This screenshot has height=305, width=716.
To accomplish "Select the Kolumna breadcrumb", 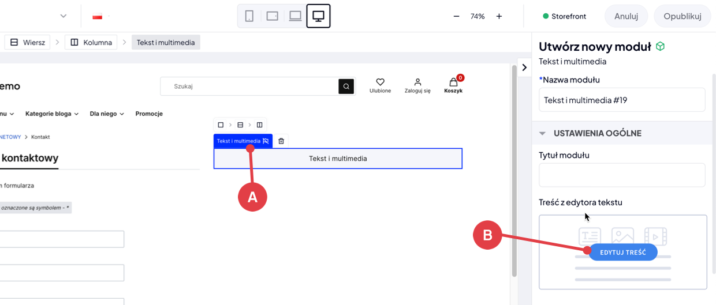I will click(91, 42).
